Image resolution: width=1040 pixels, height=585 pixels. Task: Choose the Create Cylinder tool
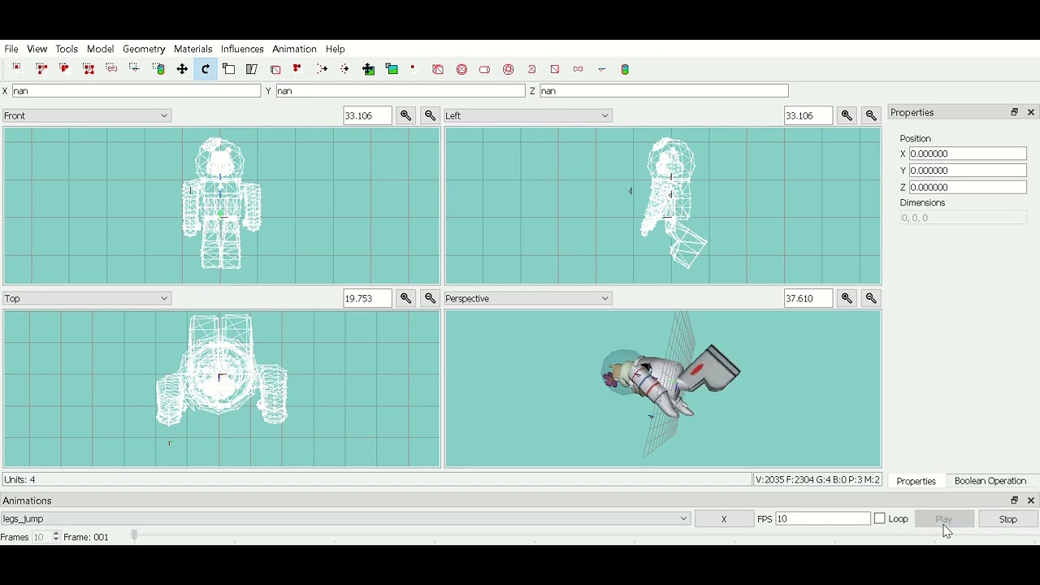(x=485, y=69)
